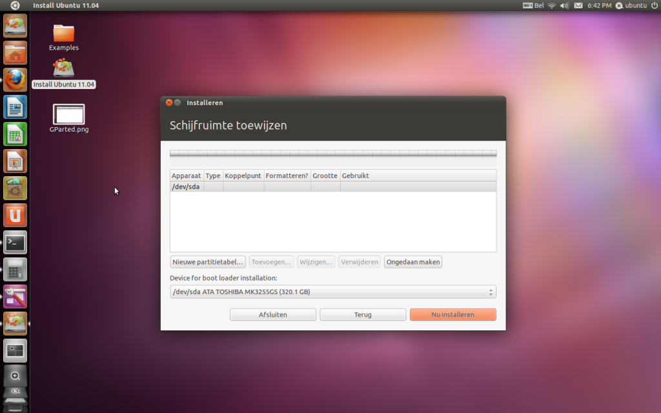Image resolution: width=661 pixels, height=413 pixels.
Task: Launch Firefox from the launcher
Action: click(x=15, y=80)
